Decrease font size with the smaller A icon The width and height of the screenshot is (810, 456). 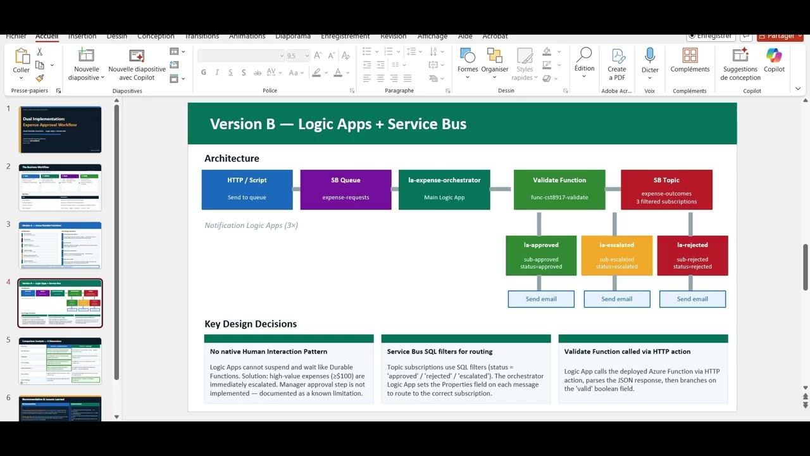click(x=331, y=56)
